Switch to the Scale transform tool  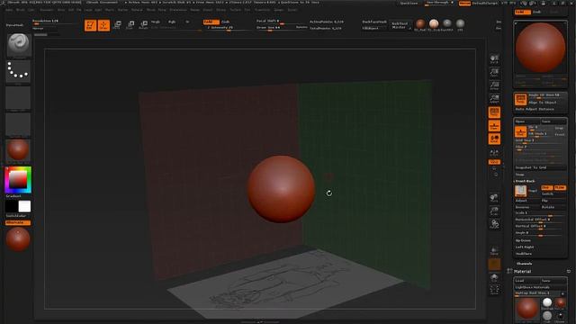130,25
